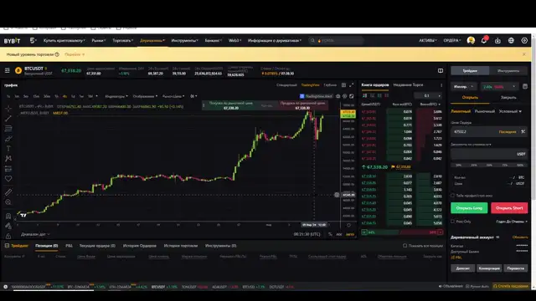The height and width of the screenshot is (301, 536).
Task: Click the Go link in the yellow banner
Action: (x=75, y=54)
